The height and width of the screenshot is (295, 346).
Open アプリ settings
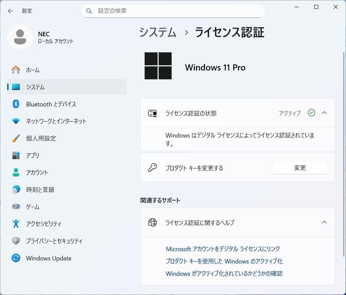pyautogui.click(x=16, y=155)
